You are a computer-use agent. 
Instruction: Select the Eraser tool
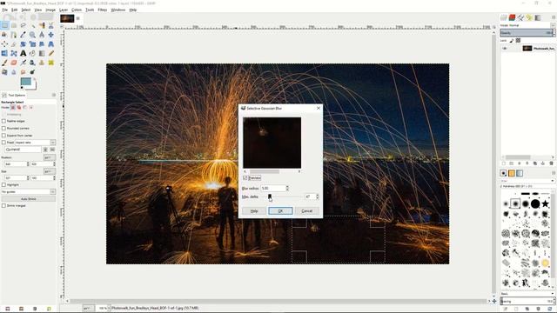click(x=14, y=63)
